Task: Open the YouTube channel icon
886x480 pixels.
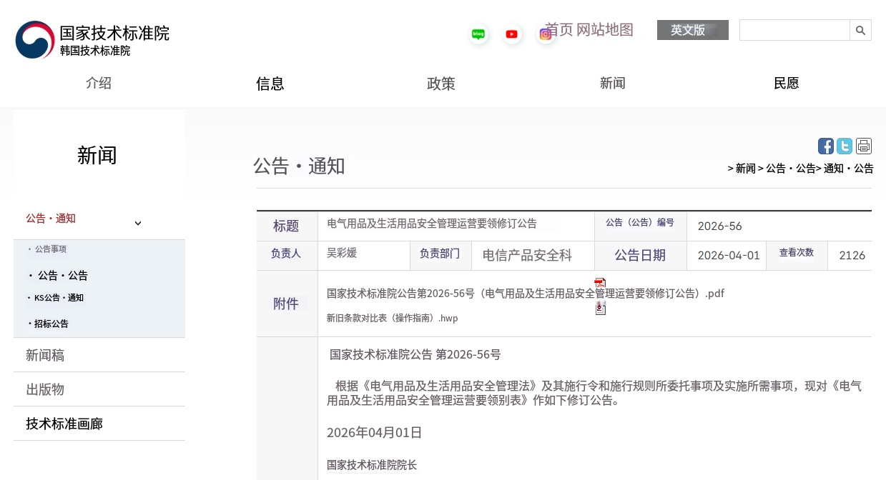Action: 511,34
